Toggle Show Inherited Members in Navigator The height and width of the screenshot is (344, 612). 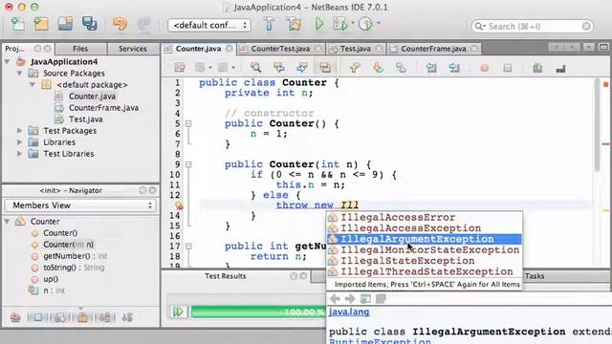click(15, 317)
